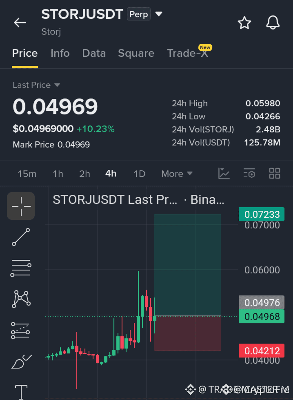Click the 24h Vol(USDT) value 125.78M
Screen dimensions: 293x400
[262, 143]
